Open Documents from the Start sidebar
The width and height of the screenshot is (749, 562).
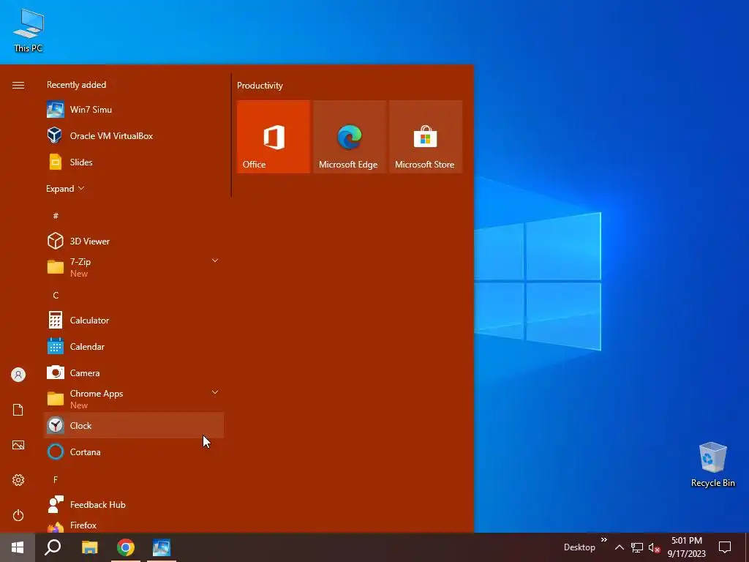pos(18,410)
